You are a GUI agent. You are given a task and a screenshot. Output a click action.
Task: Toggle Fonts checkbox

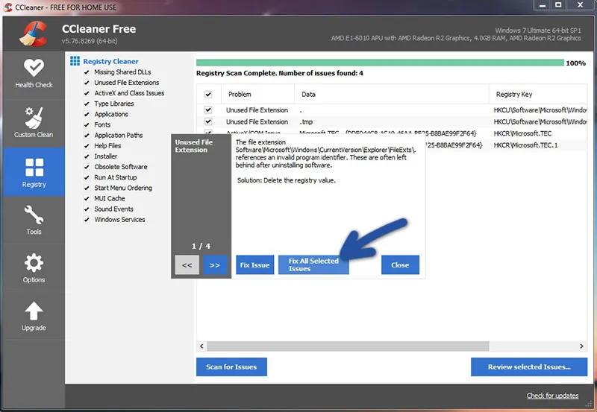pyautogui.click(x=87, y=124)
